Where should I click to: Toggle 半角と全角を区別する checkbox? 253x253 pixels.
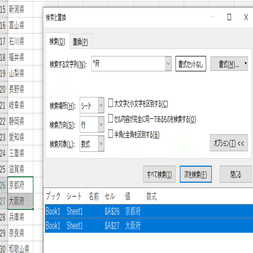(110, 134)
